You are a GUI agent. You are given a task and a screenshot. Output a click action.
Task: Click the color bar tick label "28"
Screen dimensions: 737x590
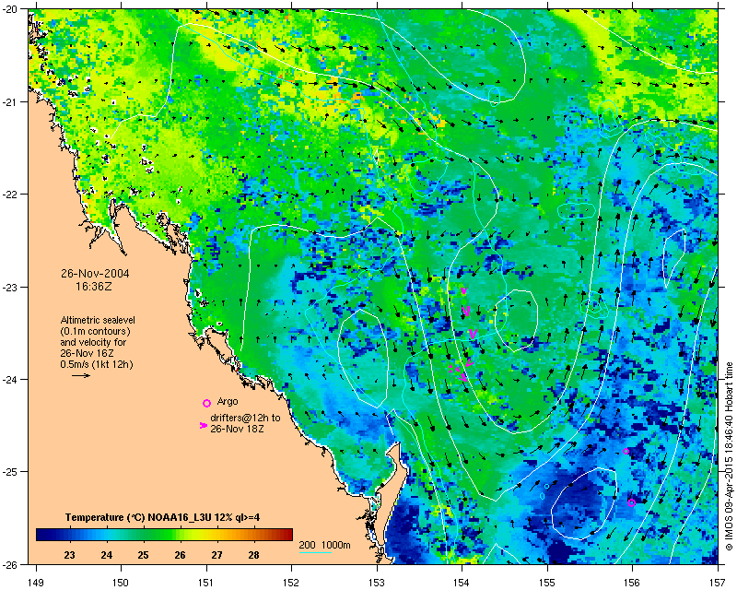click(254, 555)
